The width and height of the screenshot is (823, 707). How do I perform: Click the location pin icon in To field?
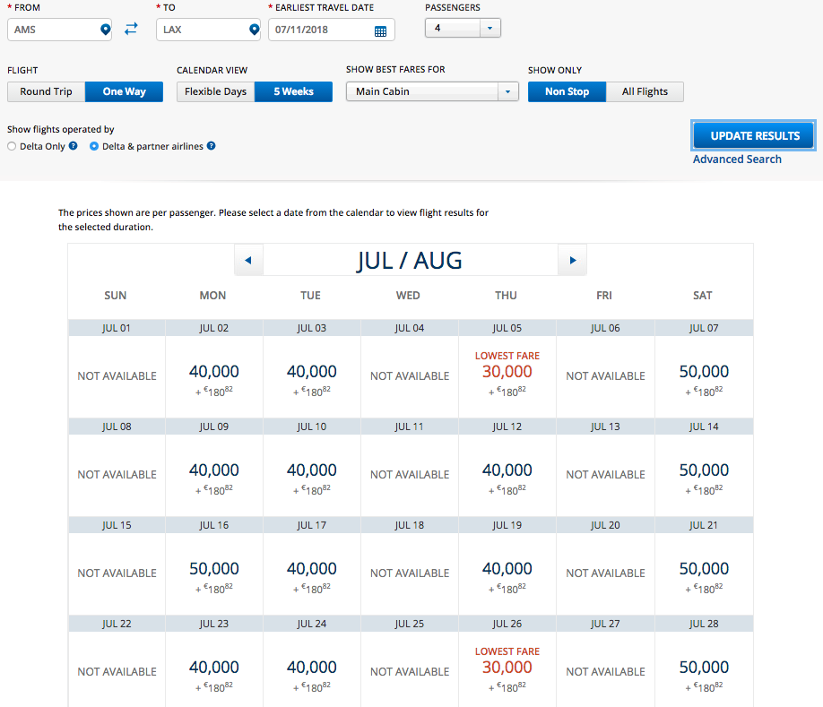tap(254, 30)
